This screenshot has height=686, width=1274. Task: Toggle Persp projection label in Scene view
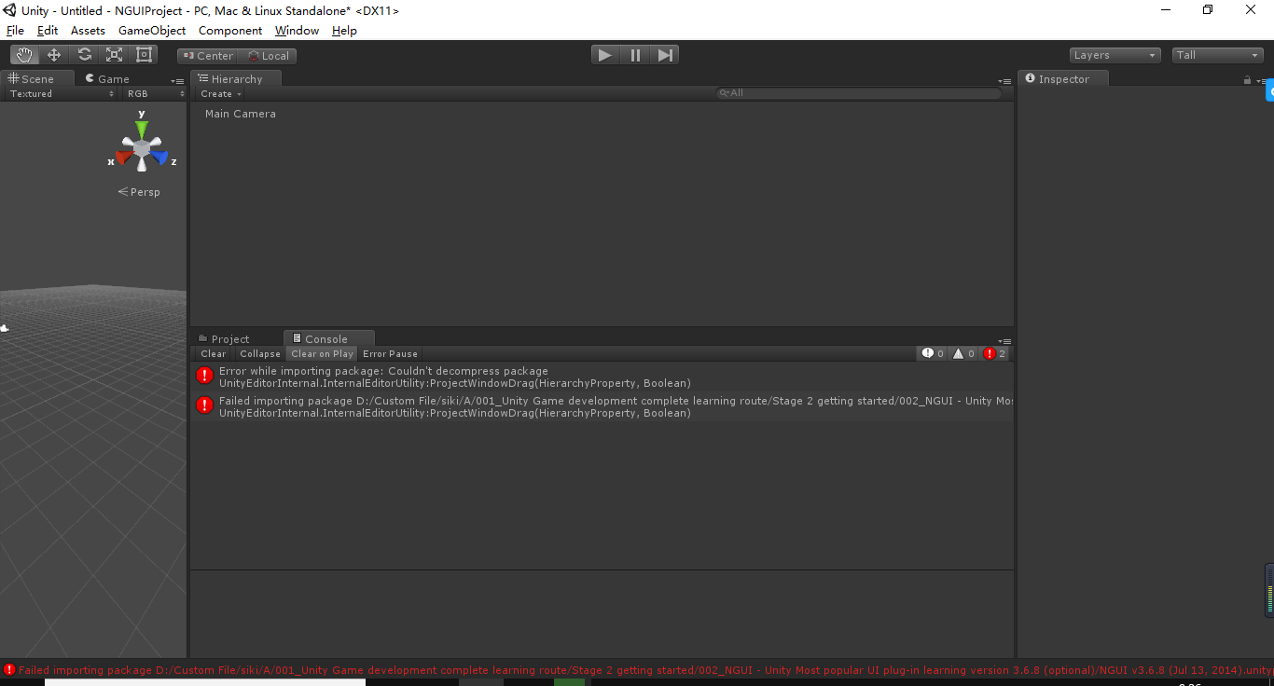point(139,192)
